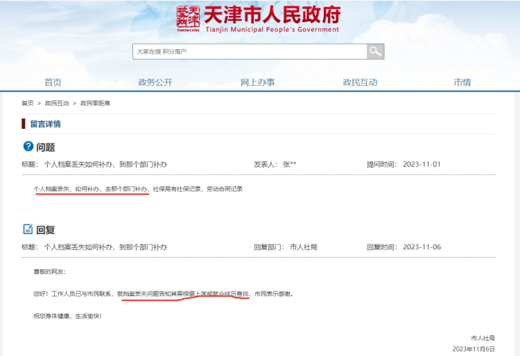Click the blue question mark icon

point(28,146)
